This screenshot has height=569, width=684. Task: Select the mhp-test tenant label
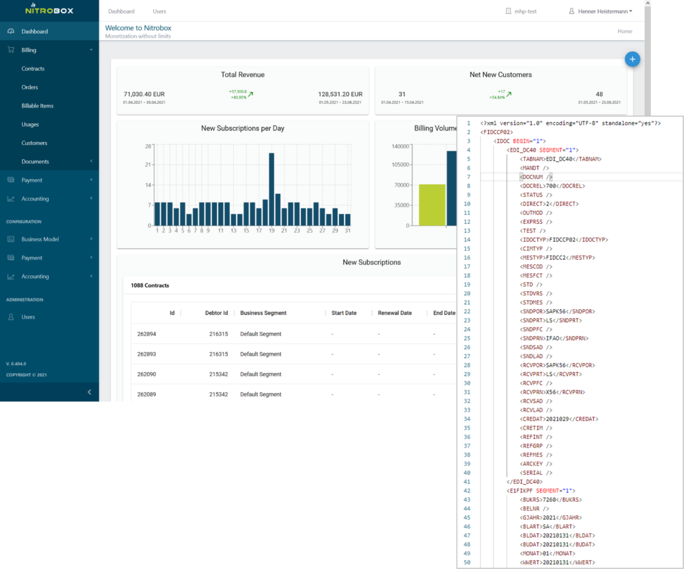[525, 11]
